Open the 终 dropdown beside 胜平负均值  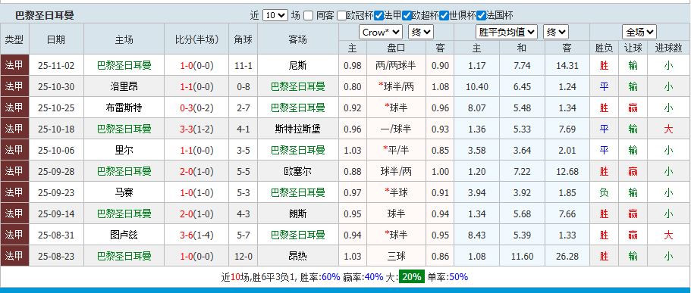(556, 32)
